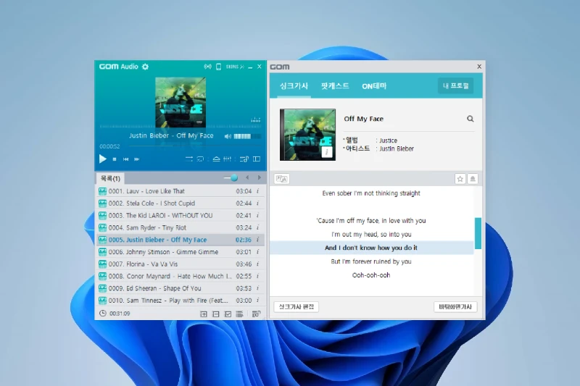Image resolution: width=580 pixels, height=386 pixels.
Task: Open the SKINS selector
Action: tap(235, 67)
